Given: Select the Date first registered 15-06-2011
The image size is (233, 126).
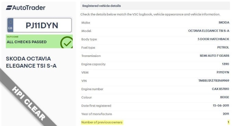Looking at the screenshot, I should (221, 106).
